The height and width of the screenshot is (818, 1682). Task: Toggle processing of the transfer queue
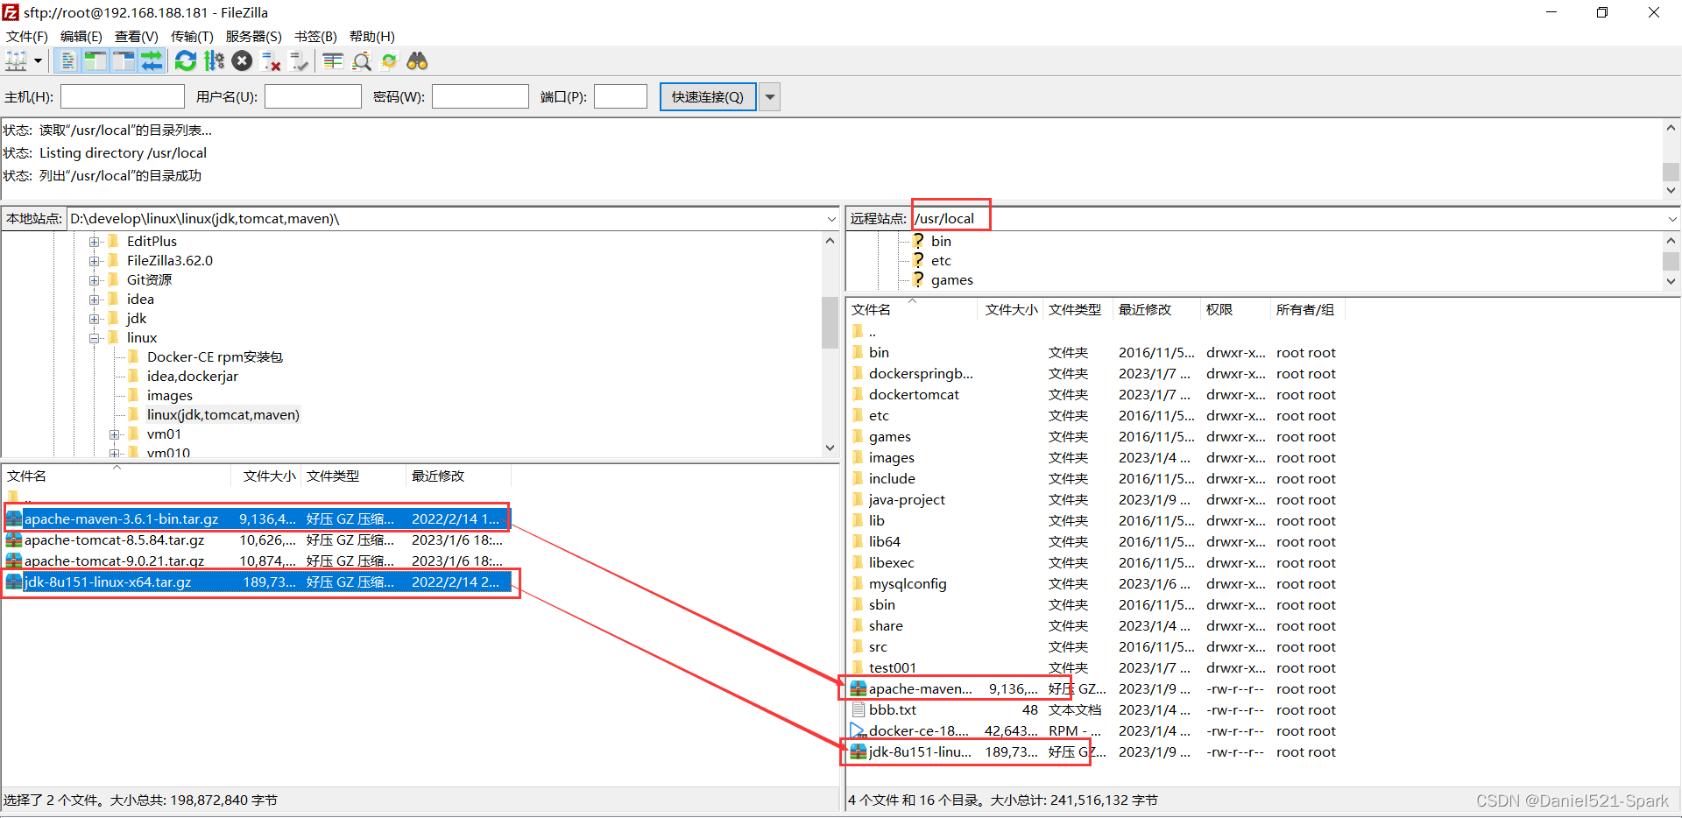pyautogui.click(x=214, y=61)
